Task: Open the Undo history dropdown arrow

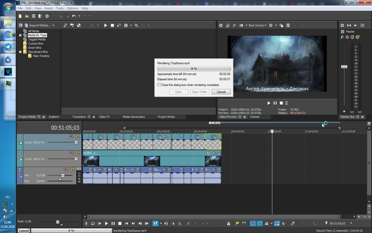Action: tap(79, 16)
